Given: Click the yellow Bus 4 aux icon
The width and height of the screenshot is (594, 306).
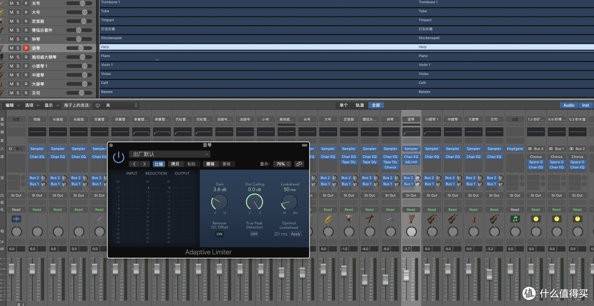Looking at the screenshot, I should click(x=536, y=219).
